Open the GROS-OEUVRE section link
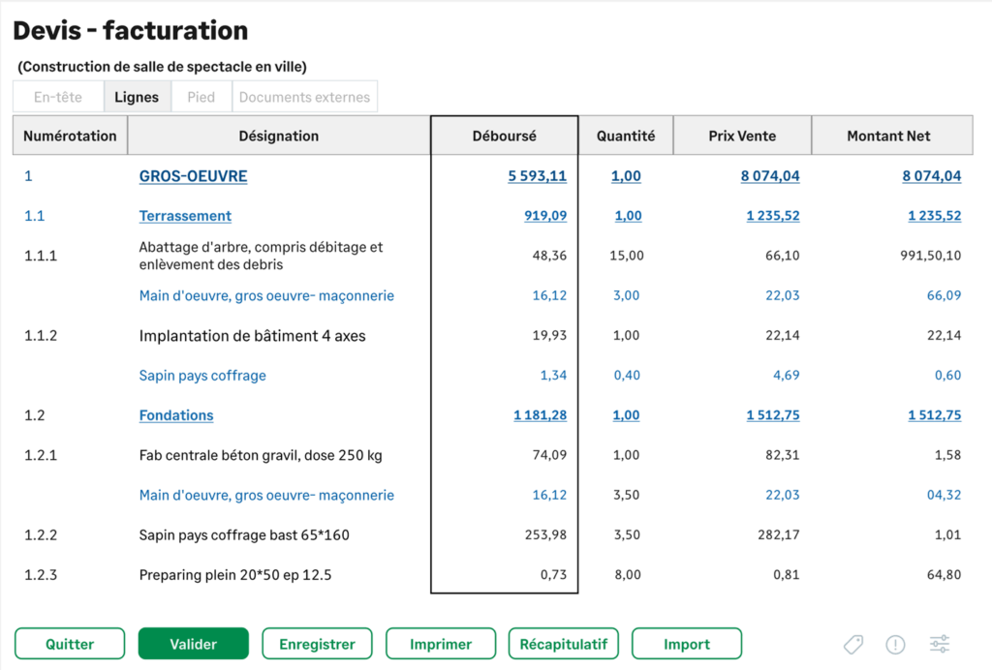This screenshot has height=670, width=992. click(193, 176)
